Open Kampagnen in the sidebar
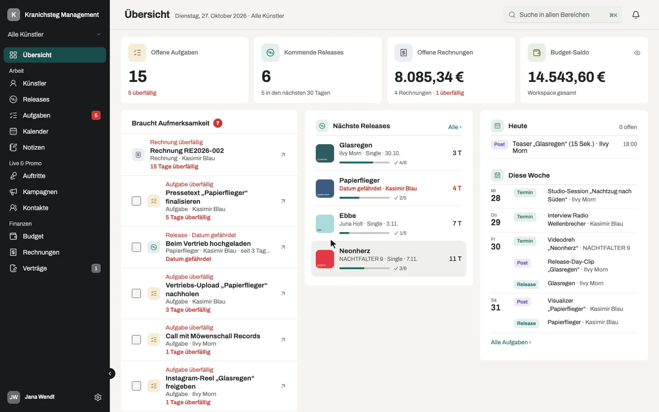659x412 pixels. pos(55,192)
